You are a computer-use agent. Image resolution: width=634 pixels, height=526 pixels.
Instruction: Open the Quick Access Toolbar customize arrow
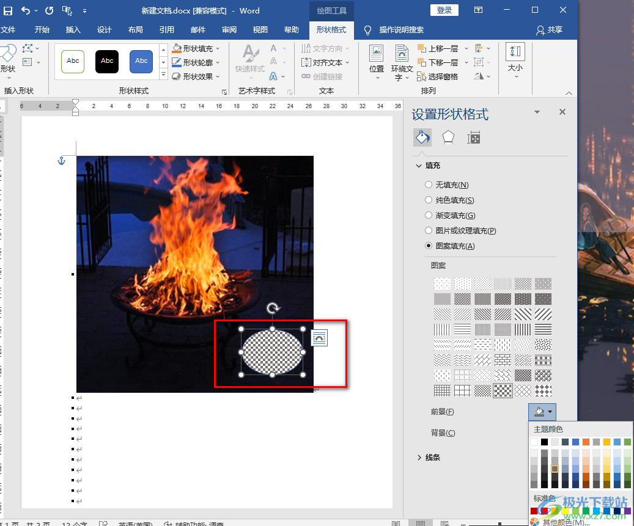tap(84, 11)
